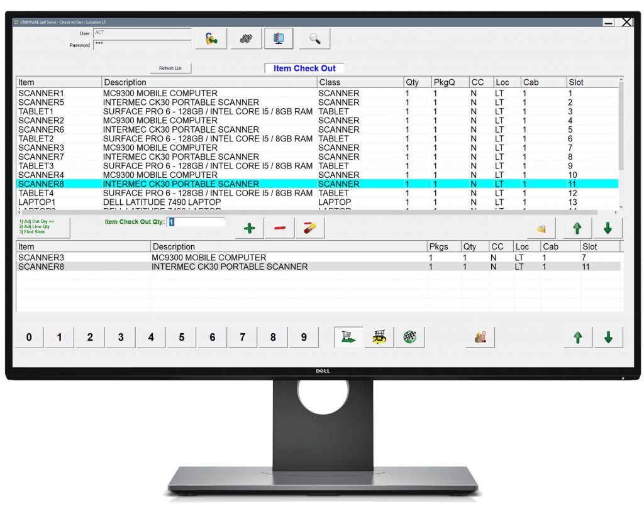Viewport: 644px width, 506px height.
Task: Click the checkout cart with green arrow icon
Action: pyautogui.click(x=348, y=337)
